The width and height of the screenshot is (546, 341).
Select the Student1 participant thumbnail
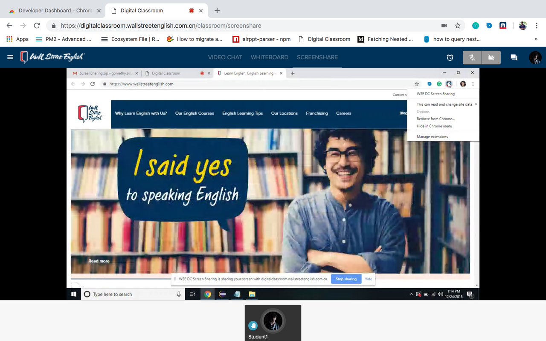point(273,323)
